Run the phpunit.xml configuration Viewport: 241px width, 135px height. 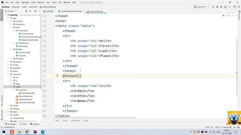click(x=213, y=7)
